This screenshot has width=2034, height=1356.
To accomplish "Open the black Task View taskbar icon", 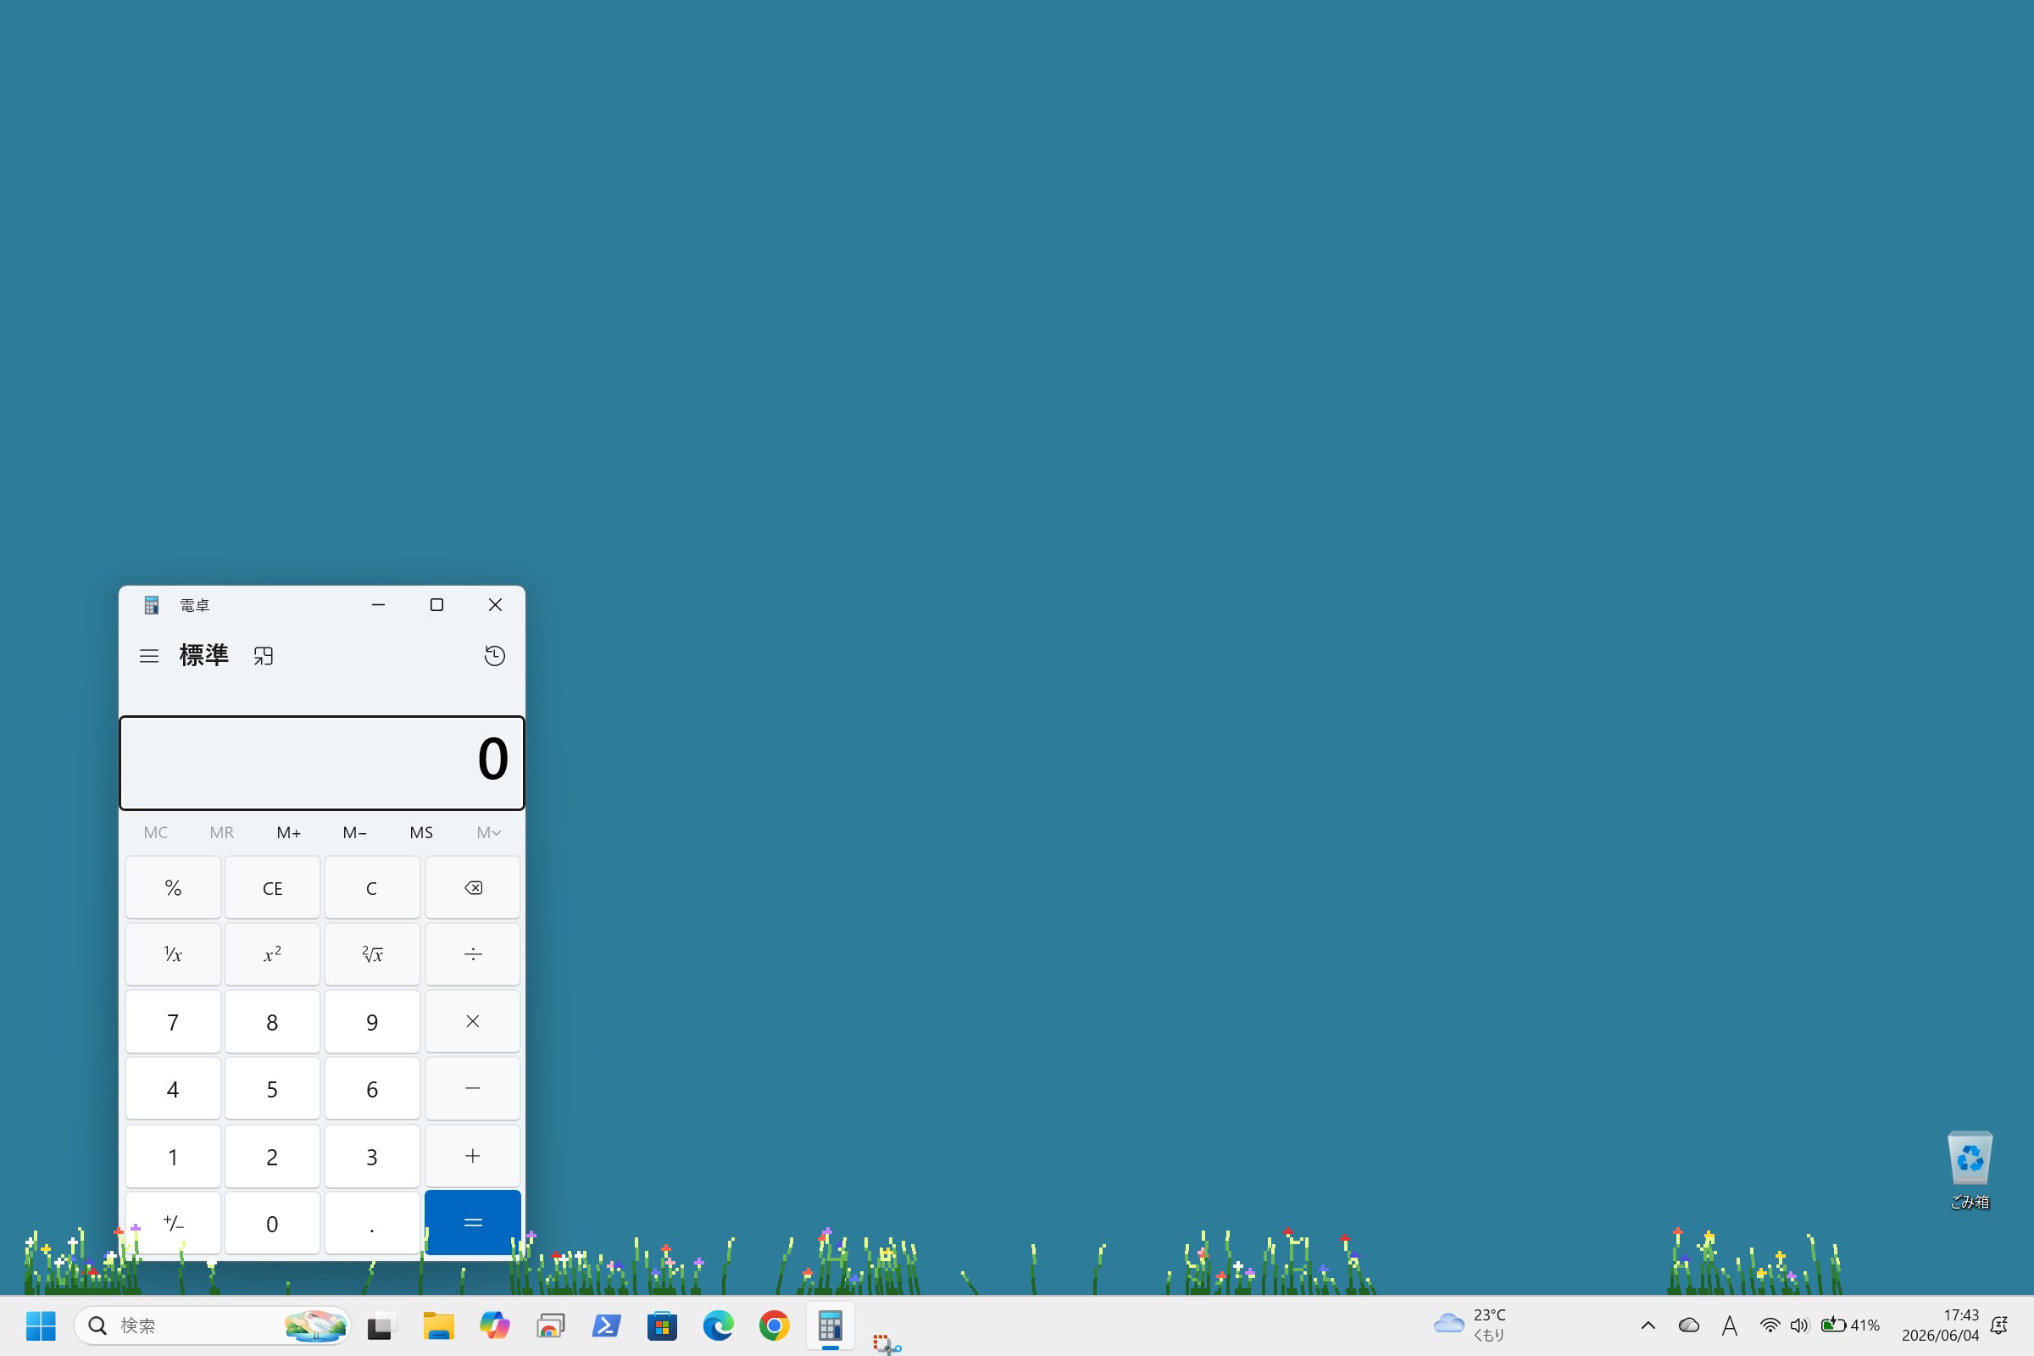I will tap(381, 1325).
